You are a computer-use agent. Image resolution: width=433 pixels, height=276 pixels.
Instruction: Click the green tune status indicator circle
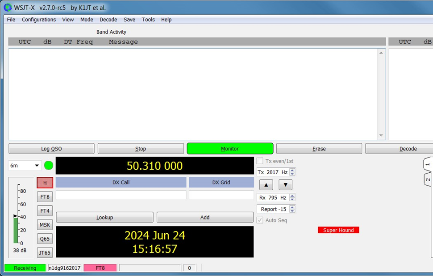(49, 166)
